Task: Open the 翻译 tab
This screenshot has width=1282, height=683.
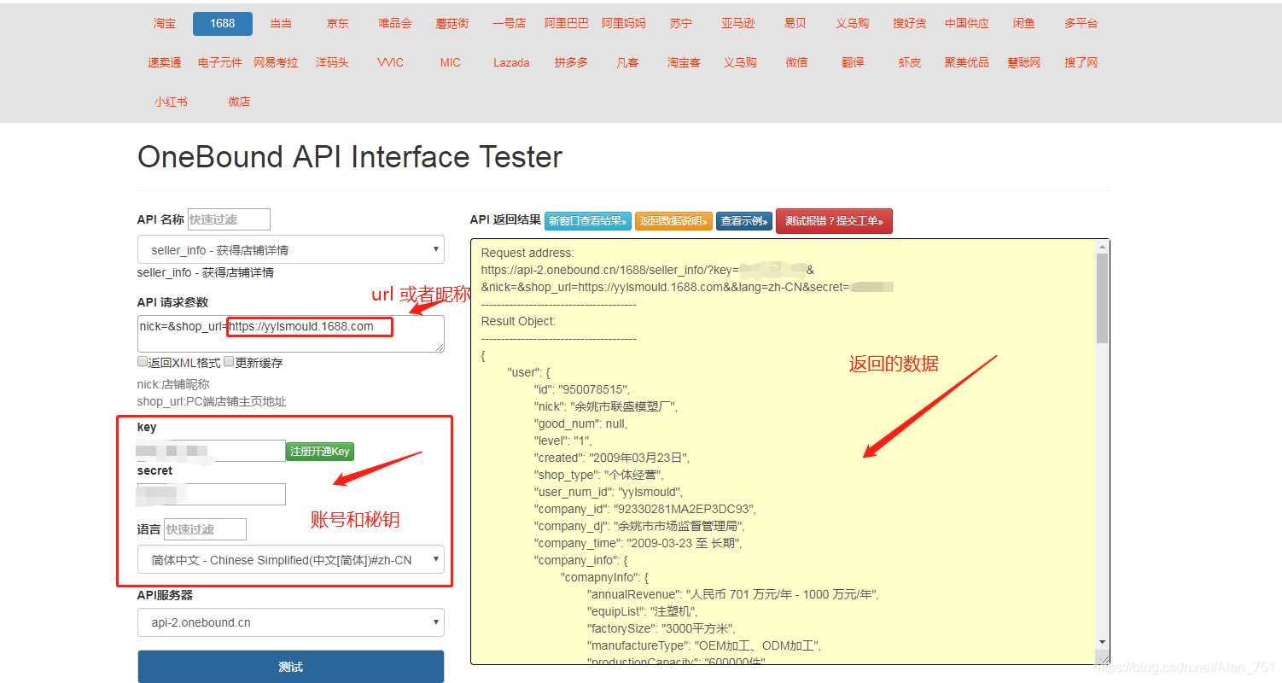Action: click(853, 63)
